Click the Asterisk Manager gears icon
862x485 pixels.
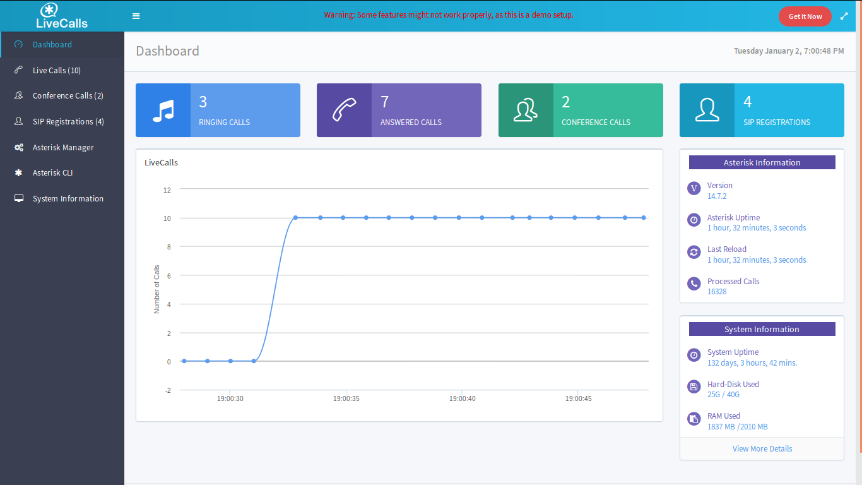(19, 147)
